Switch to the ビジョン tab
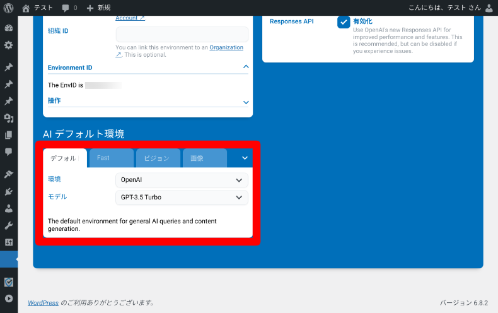The height and width of the screenshot is (313, 498). coord(158,158)
